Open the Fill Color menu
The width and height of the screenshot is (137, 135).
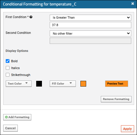(x=63, y=84)
